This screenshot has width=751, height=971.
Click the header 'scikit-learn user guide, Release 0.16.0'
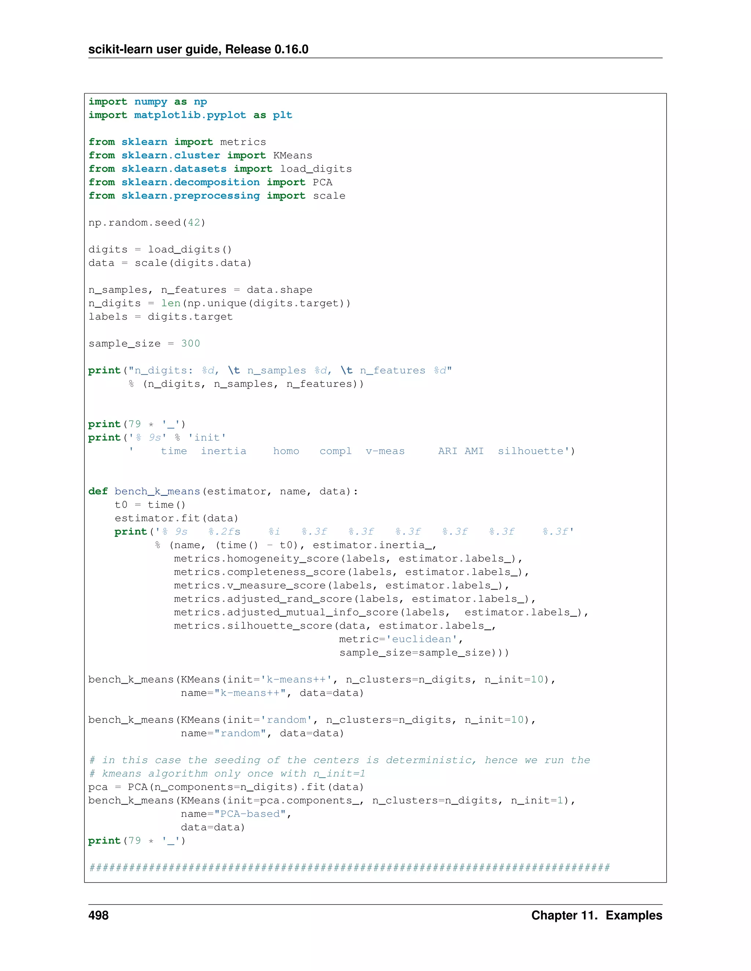[x=198, y=49]
